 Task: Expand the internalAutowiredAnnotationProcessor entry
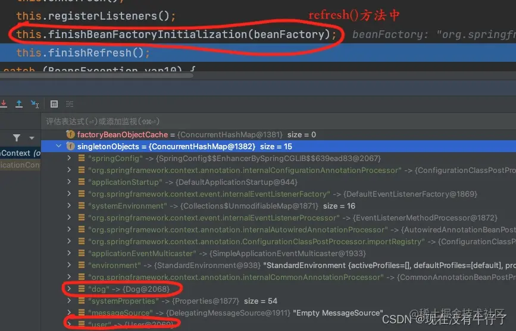[x=69, y=229]
